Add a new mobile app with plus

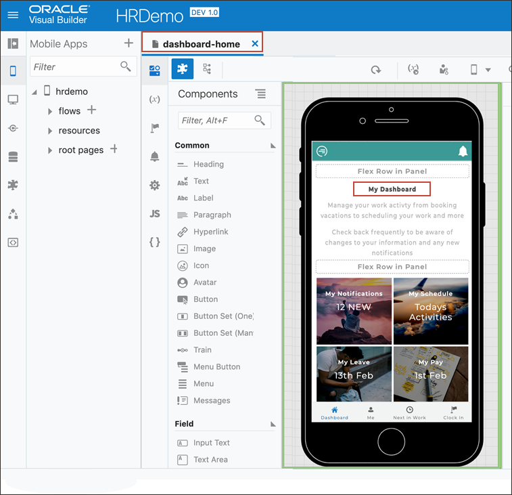[x=129, y=43]
